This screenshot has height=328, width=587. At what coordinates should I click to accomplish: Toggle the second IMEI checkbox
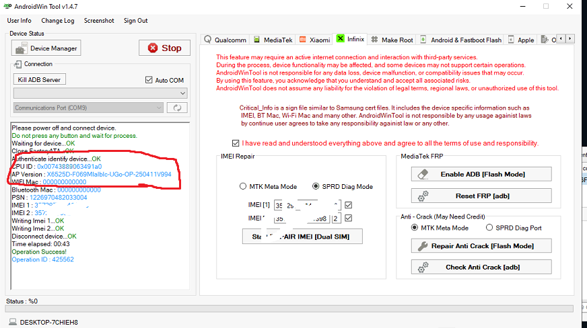349,218
